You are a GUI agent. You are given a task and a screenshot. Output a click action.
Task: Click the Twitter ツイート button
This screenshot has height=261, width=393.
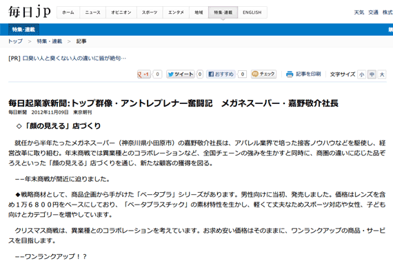pos(181,74)
